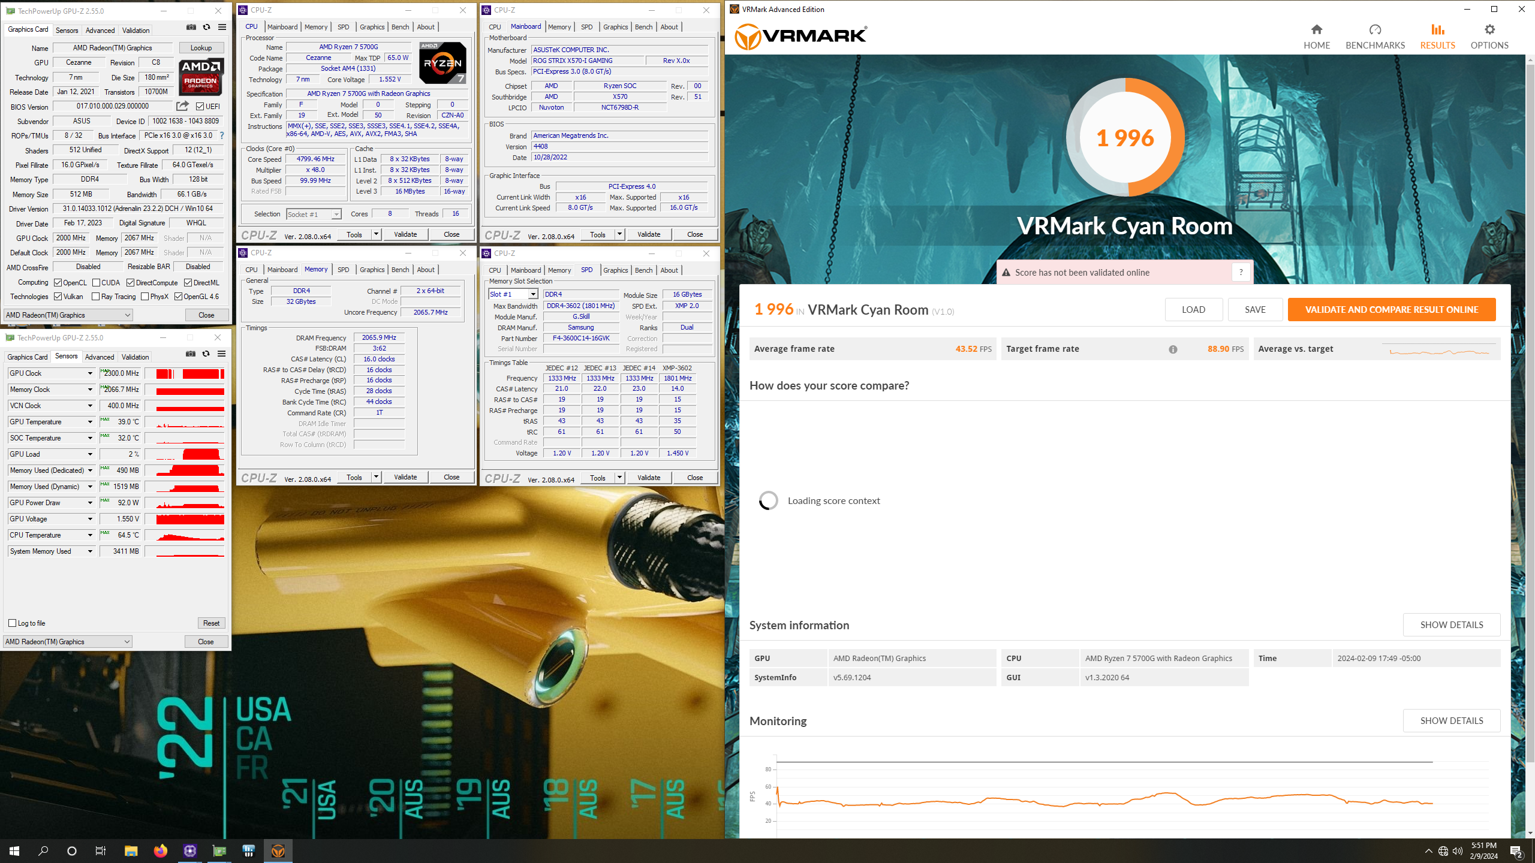Open Tools dropdown arrow in CPU-Z CPU window

[377, 234]
